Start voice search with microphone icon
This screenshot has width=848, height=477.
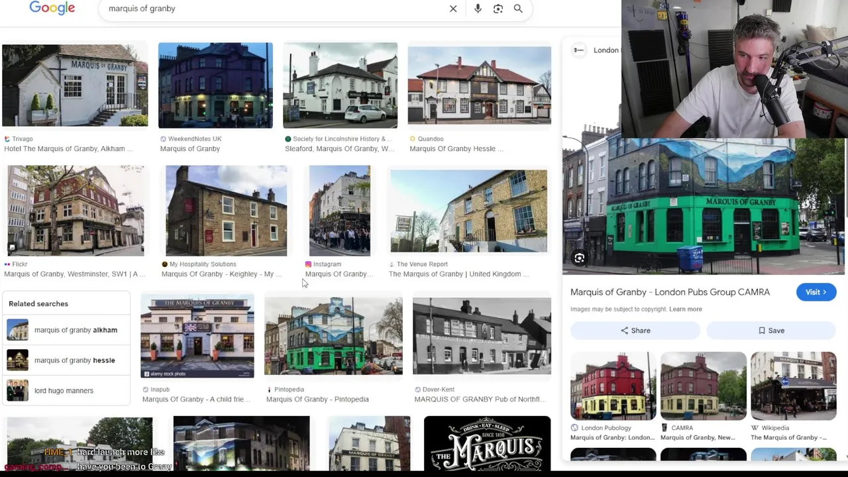coord(478,9)
